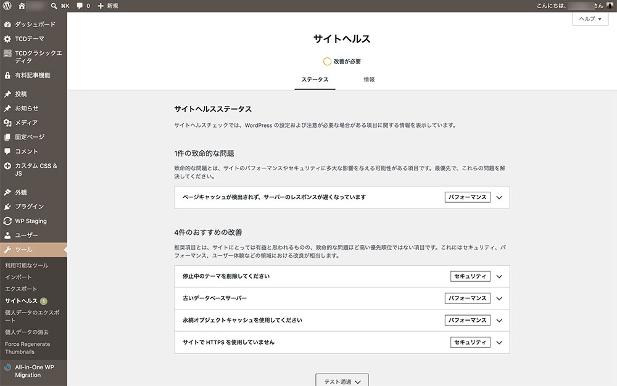This screenshot has width=617, height=386.
Task: Click the plus 新規 icon
Action: pos(101,6)
